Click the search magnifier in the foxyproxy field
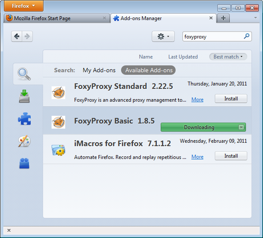 246,37
